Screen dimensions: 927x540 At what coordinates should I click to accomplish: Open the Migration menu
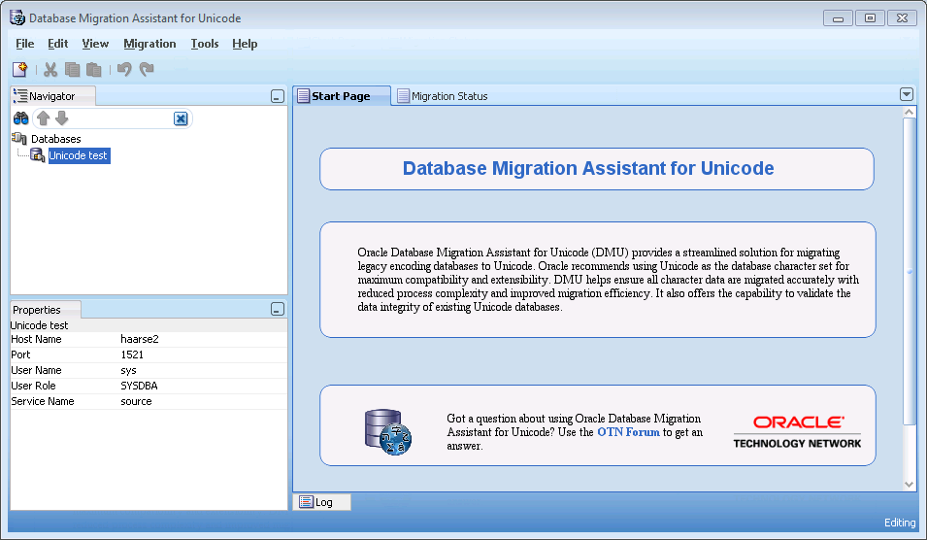149,44
